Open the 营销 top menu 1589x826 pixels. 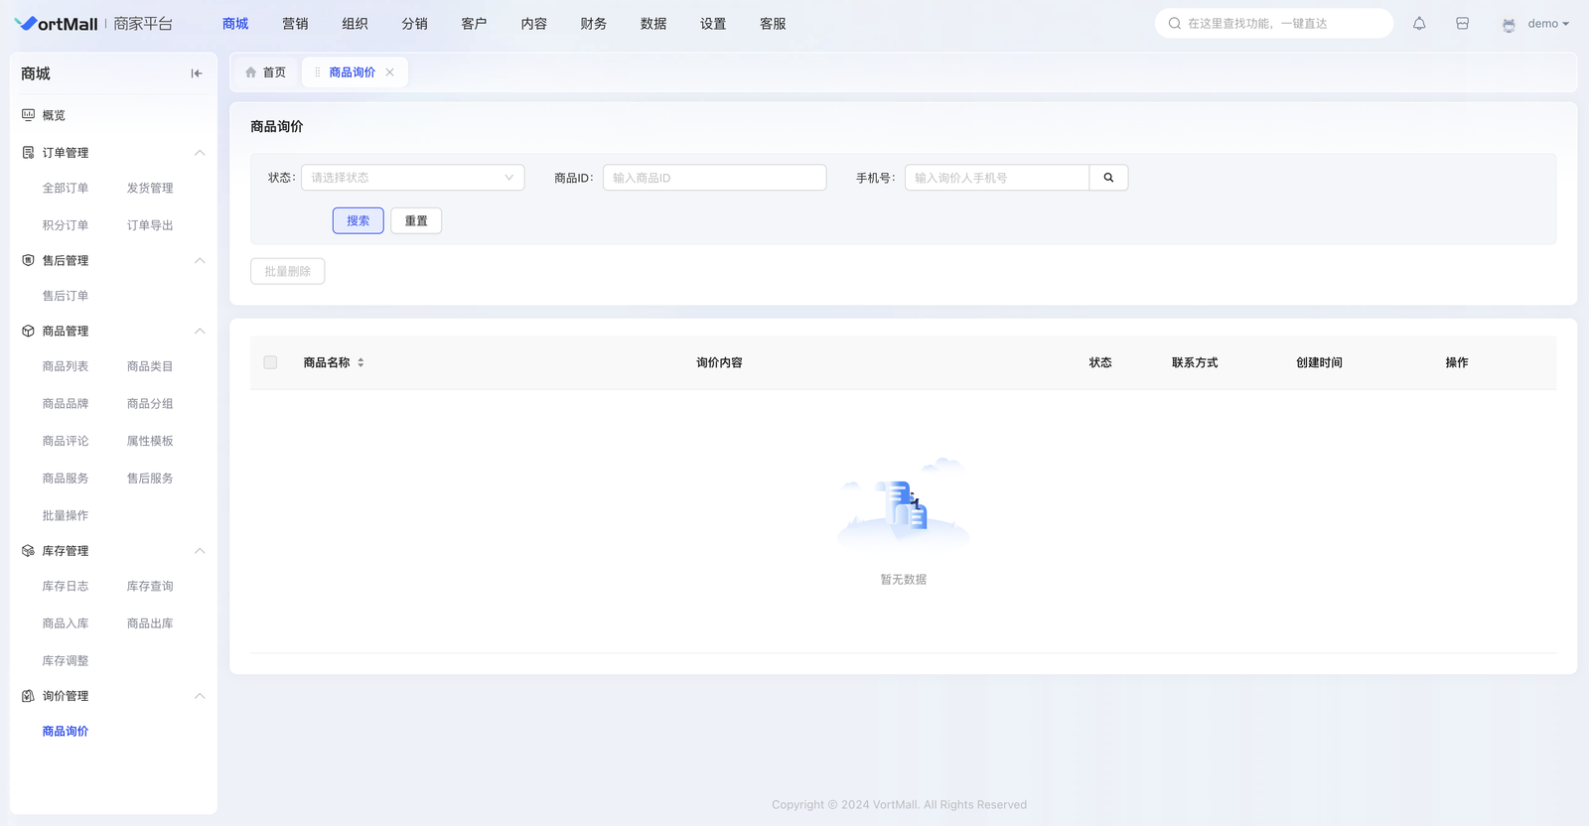tap(295, 24)
